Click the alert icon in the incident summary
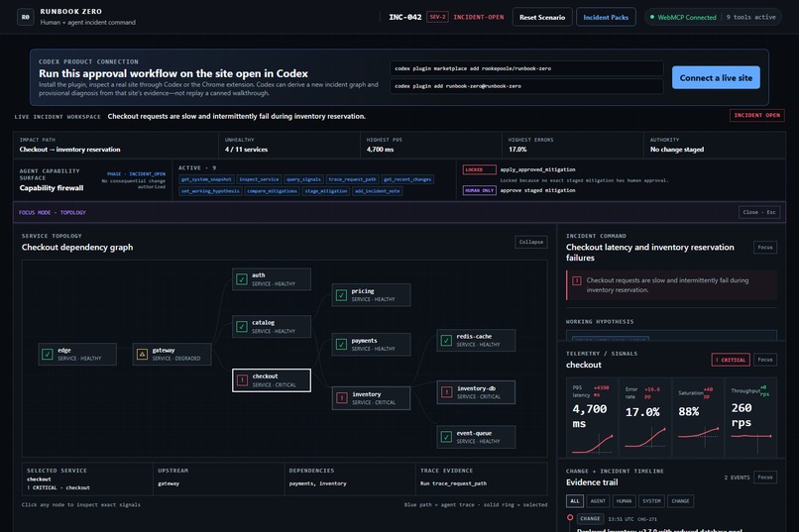This screenshot has height=532, width=799. pos(577,280)
